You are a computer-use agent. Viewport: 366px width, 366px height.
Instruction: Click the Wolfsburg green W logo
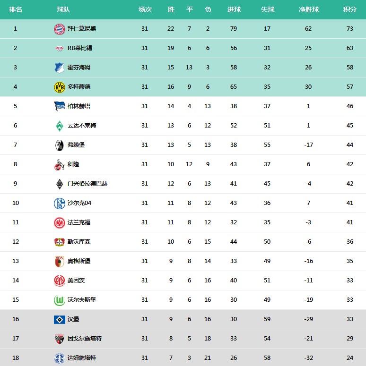point(60,300)
